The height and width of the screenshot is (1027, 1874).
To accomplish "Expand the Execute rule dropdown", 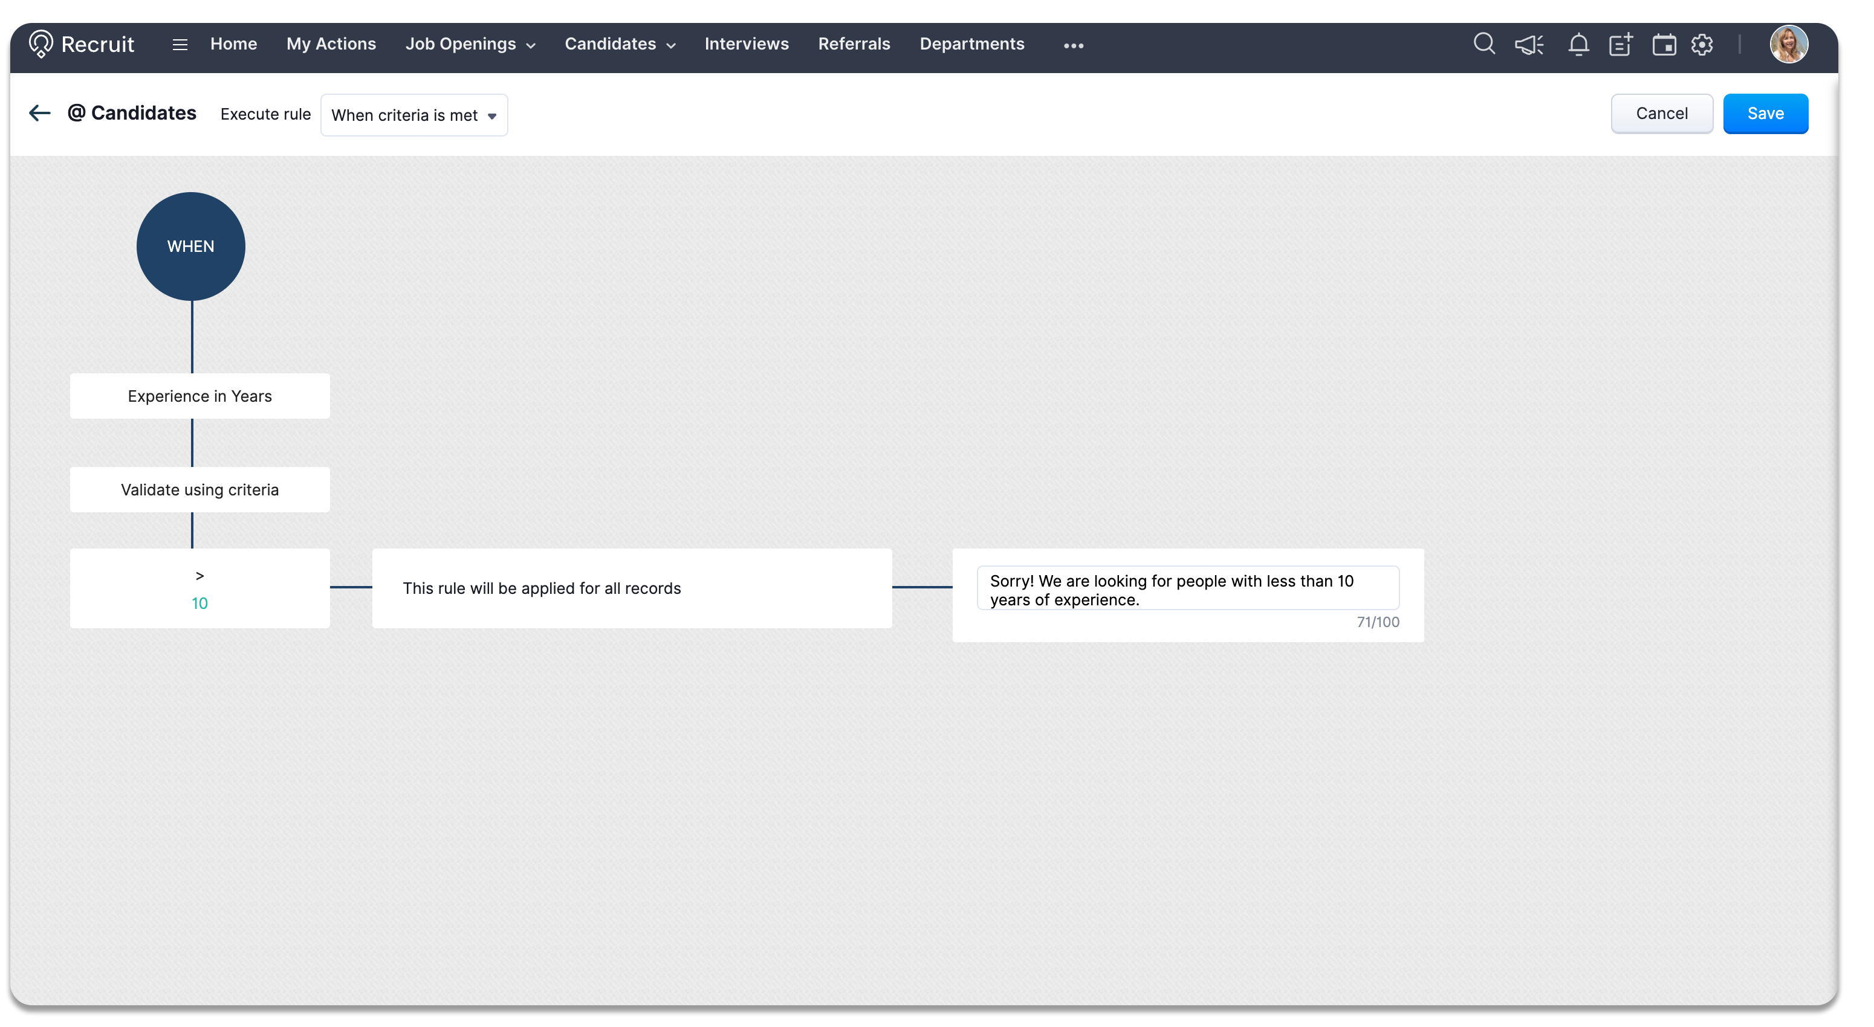I will click(x=414, y=115).
